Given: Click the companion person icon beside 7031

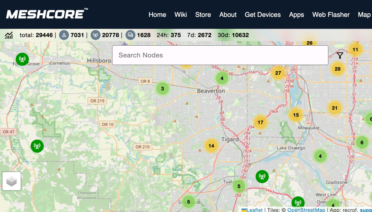Looking at the screenshot, I should tap(64, 35).
